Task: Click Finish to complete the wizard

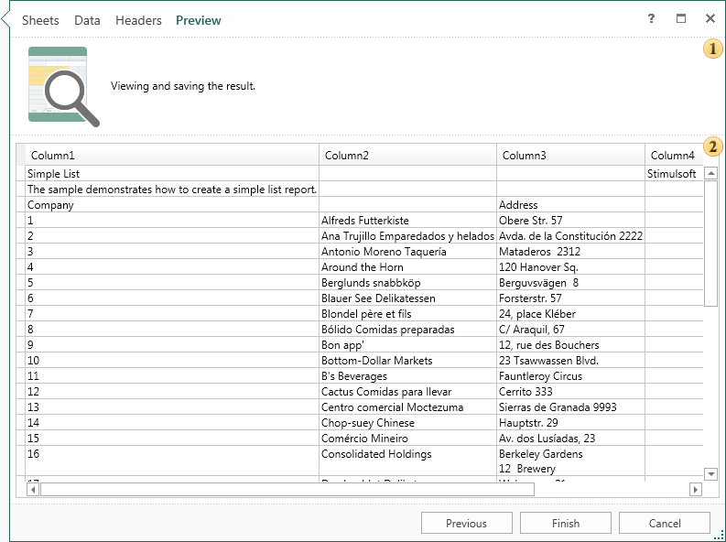Action: pos(566,523)
